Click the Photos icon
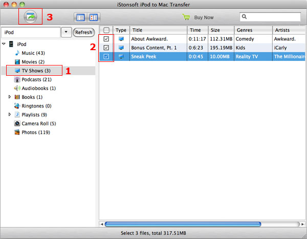307x239 pixels. pos(17,132)
